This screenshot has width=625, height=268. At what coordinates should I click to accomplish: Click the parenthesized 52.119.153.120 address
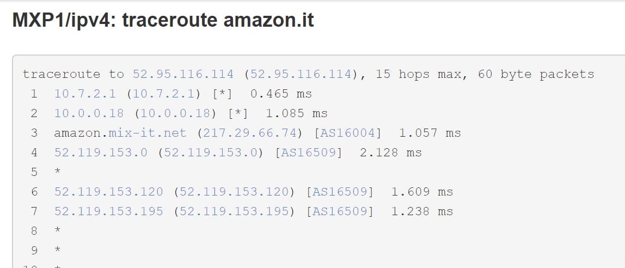(x=234, y=192)
